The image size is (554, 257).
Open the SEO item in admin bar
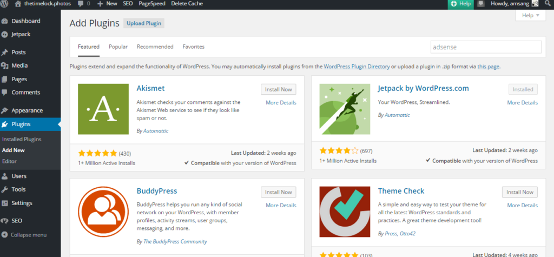tap(128, 4)
